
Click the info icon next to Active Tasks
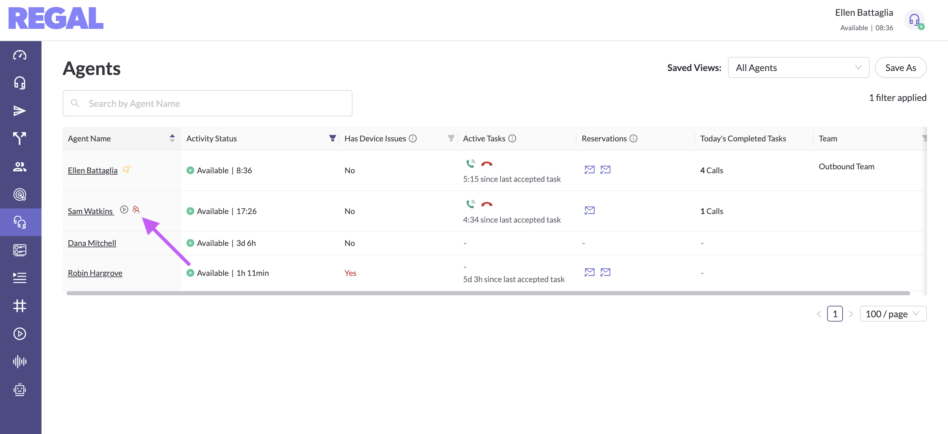click(x=512, y=138)
